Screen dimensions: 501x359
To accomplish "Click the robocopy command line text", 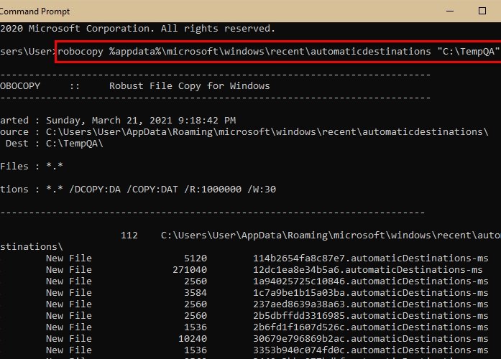I will pyautogui.click(x=278, y=52).
